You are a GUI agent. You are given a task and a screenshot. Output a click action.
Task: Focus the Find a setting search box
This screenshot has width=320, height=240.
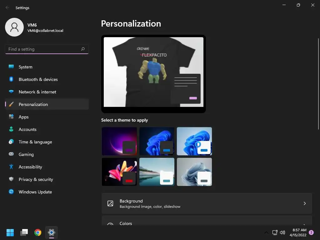click(x=47, y=49)
